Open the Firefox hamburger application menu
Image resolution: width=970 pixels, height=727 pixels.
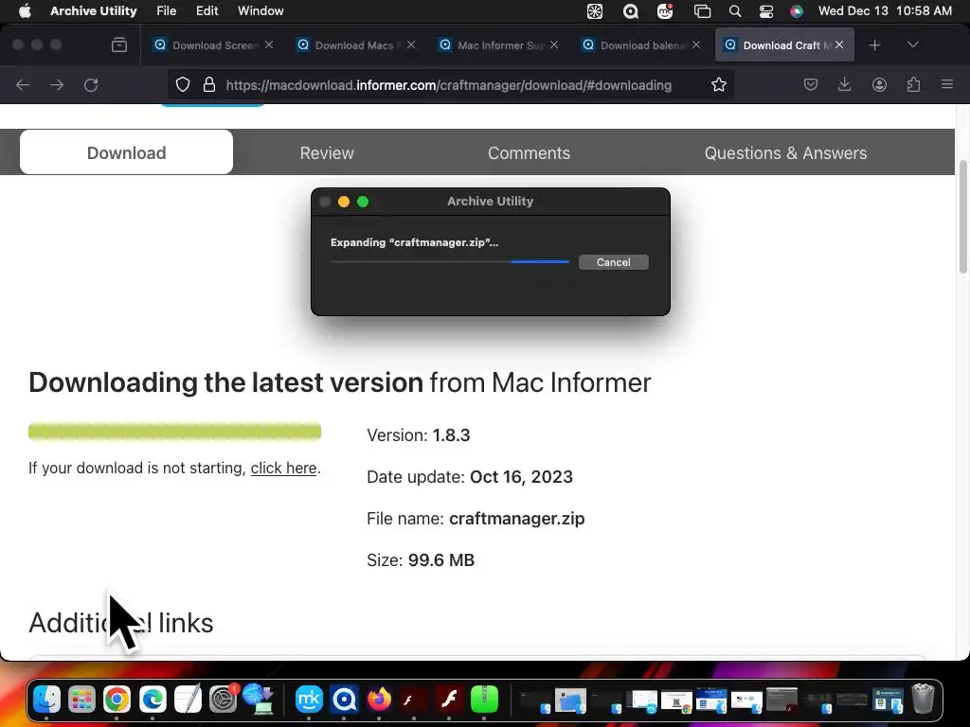click(x=947, y=84)
